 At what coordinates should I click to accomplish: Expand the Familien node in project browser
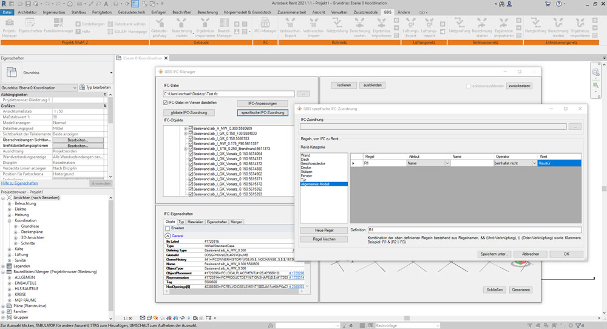coord(4,311)
